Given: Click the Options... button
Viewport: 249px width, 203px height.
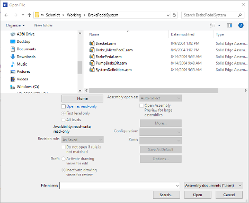Looking at the screenshot, I should pos(161,159).
